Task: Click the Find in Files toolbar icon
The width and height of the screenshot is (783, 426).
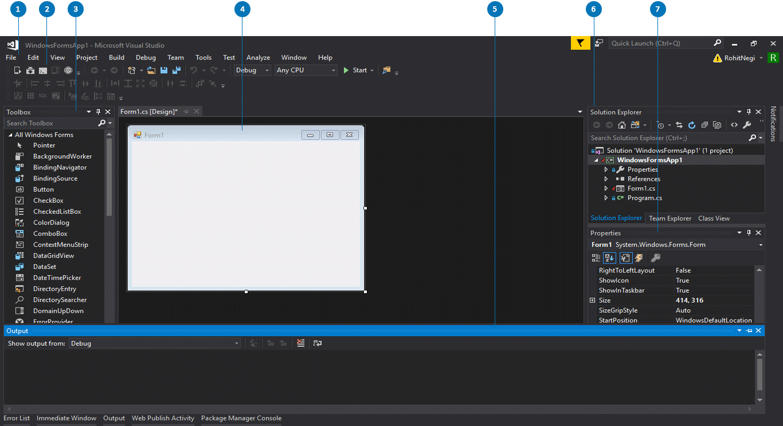Action: tap(386, 70)
